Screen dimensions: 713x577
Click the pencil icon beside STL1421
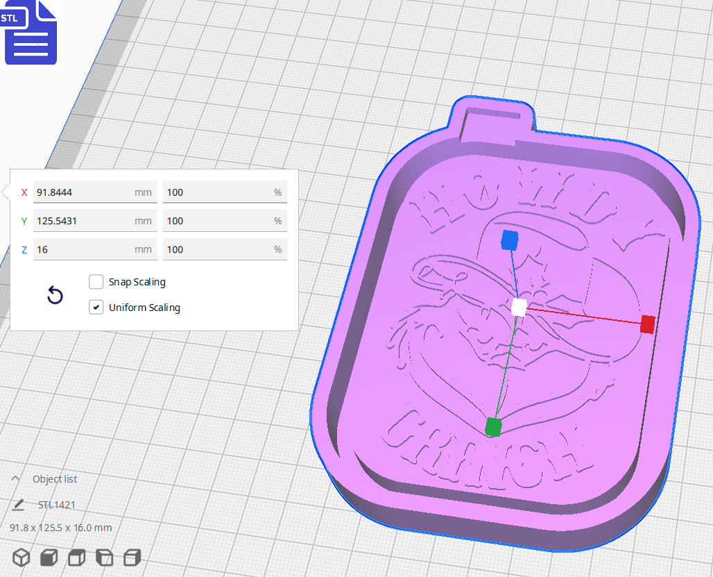click(x=20, y=504)
